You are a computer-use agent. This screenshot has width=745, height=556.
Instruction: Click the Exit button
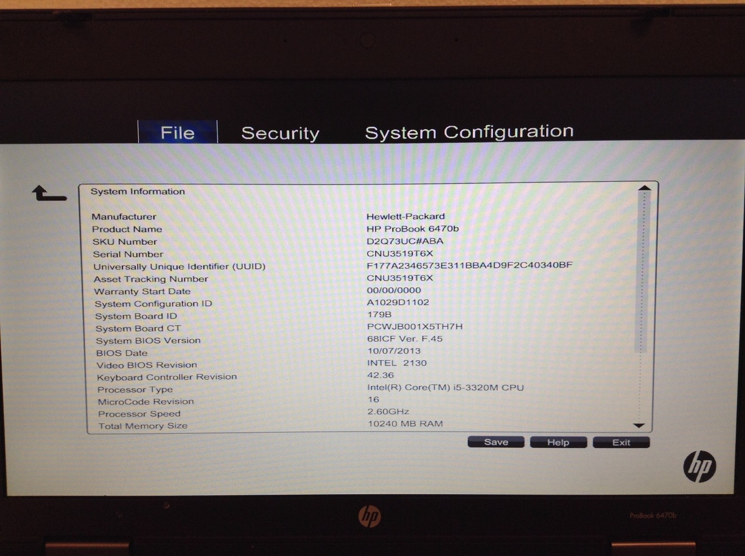(621, 442)
